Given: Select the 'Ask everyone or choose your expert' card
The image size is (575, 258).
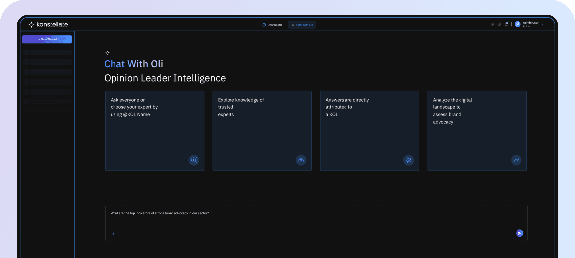Looking at the screenshot, I should 155,131.
